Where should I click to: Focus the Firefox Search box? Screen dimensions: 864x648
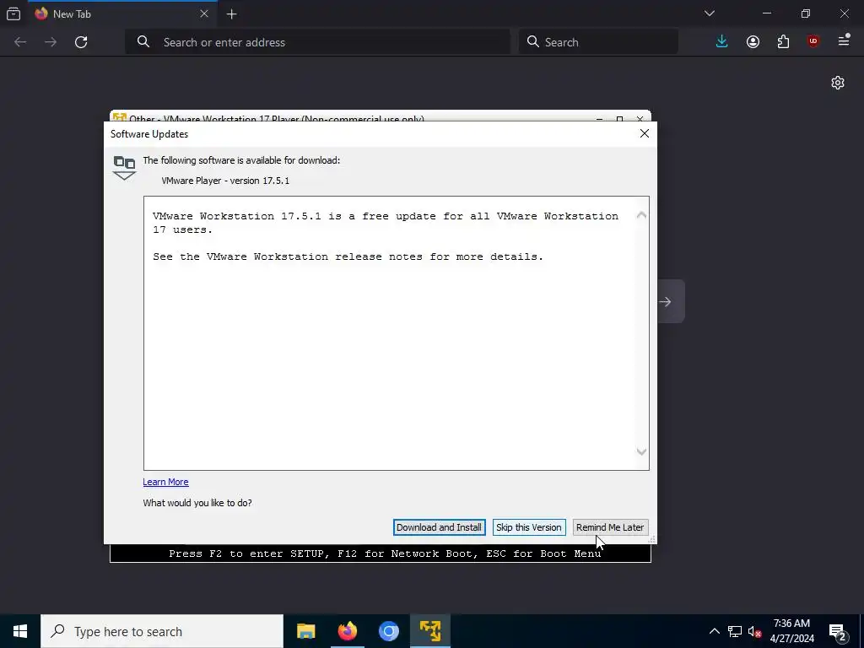[x=598, y=42]
